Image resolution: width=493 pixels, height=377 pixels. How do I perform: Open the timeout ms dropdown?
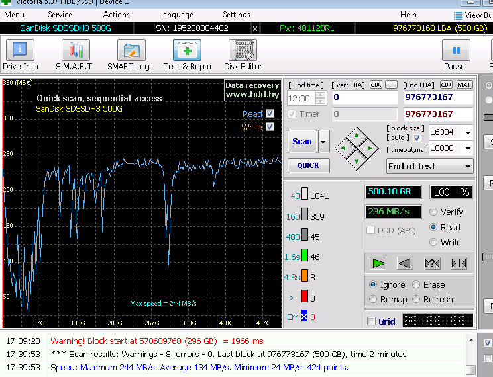[x=468, y=149]
